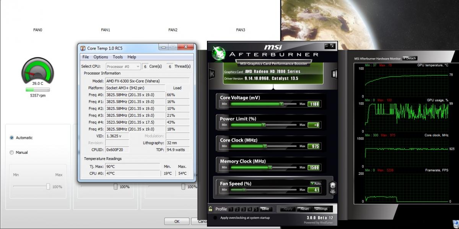Open the Afterburner info button
Viewport: 459px width, 229px height.
click(334, 74)
